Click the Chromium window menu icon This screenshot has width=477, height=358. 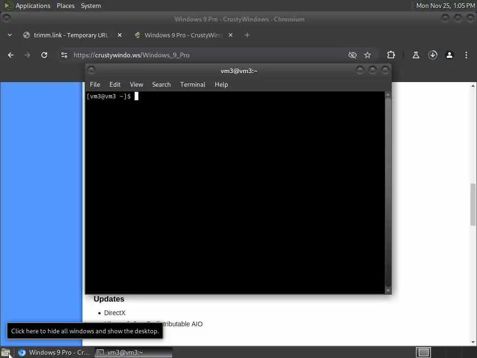[x=7, y=19]
